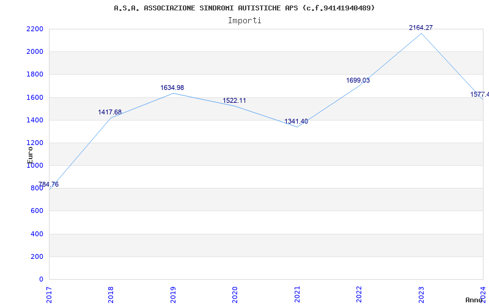The height and width of the screenshot is (306, 489).
Task: Click the 1600 y-axis tick label
Action: click(35, 97)
